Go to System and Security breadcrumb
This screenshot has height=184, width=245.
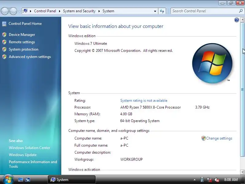[79, 11]
